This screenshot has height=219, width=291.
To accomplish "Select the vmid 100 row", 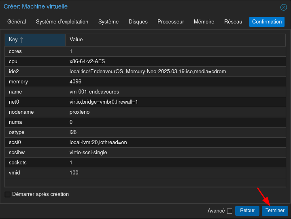I will [x=147, y=173].
